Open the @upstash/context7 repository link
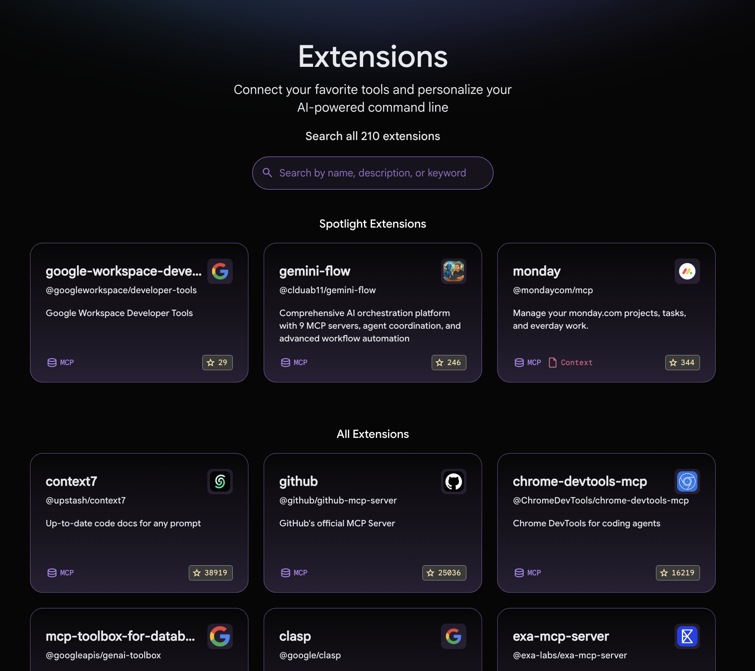The height and width of the screenshot is (671, 755). pyautogui.click(x=85, y=500)
